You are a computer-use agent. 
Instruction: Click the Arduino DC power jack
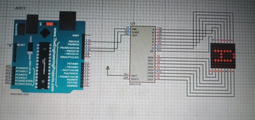coord(32,23)
